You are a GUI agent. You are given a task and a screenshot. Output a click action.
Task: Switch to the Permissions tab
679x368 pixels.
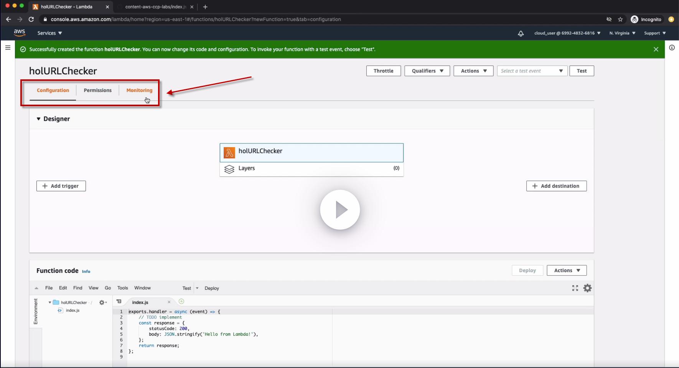pos(97,90)
